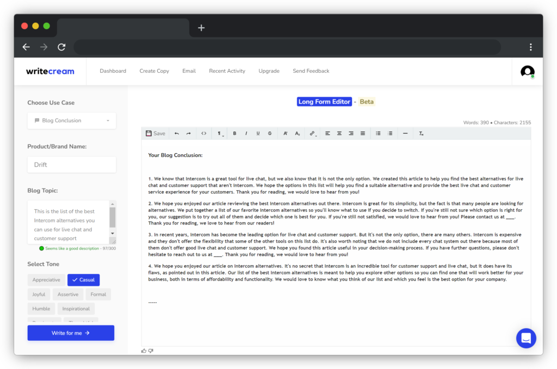
Task: Give the output a thumbs down
Action: [151, 351]
